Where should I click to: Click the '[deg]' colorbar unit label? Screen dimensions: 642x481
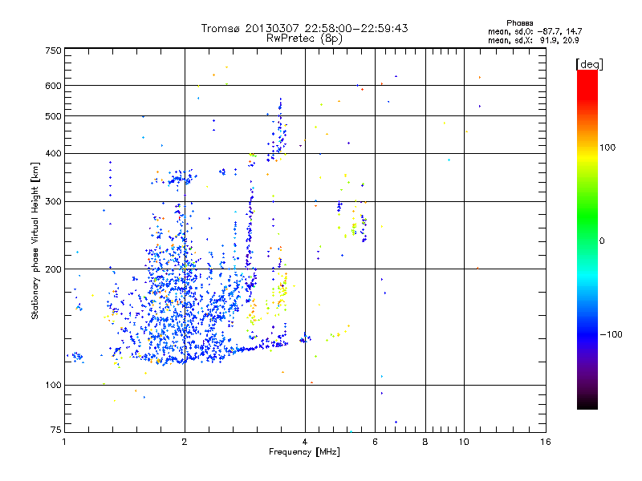589,64
